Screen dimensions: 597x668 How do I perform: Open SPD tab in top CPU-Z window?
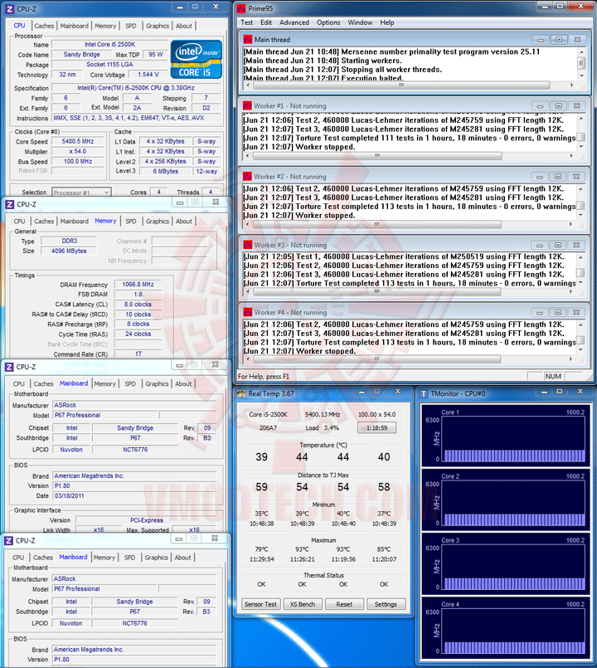131,26
